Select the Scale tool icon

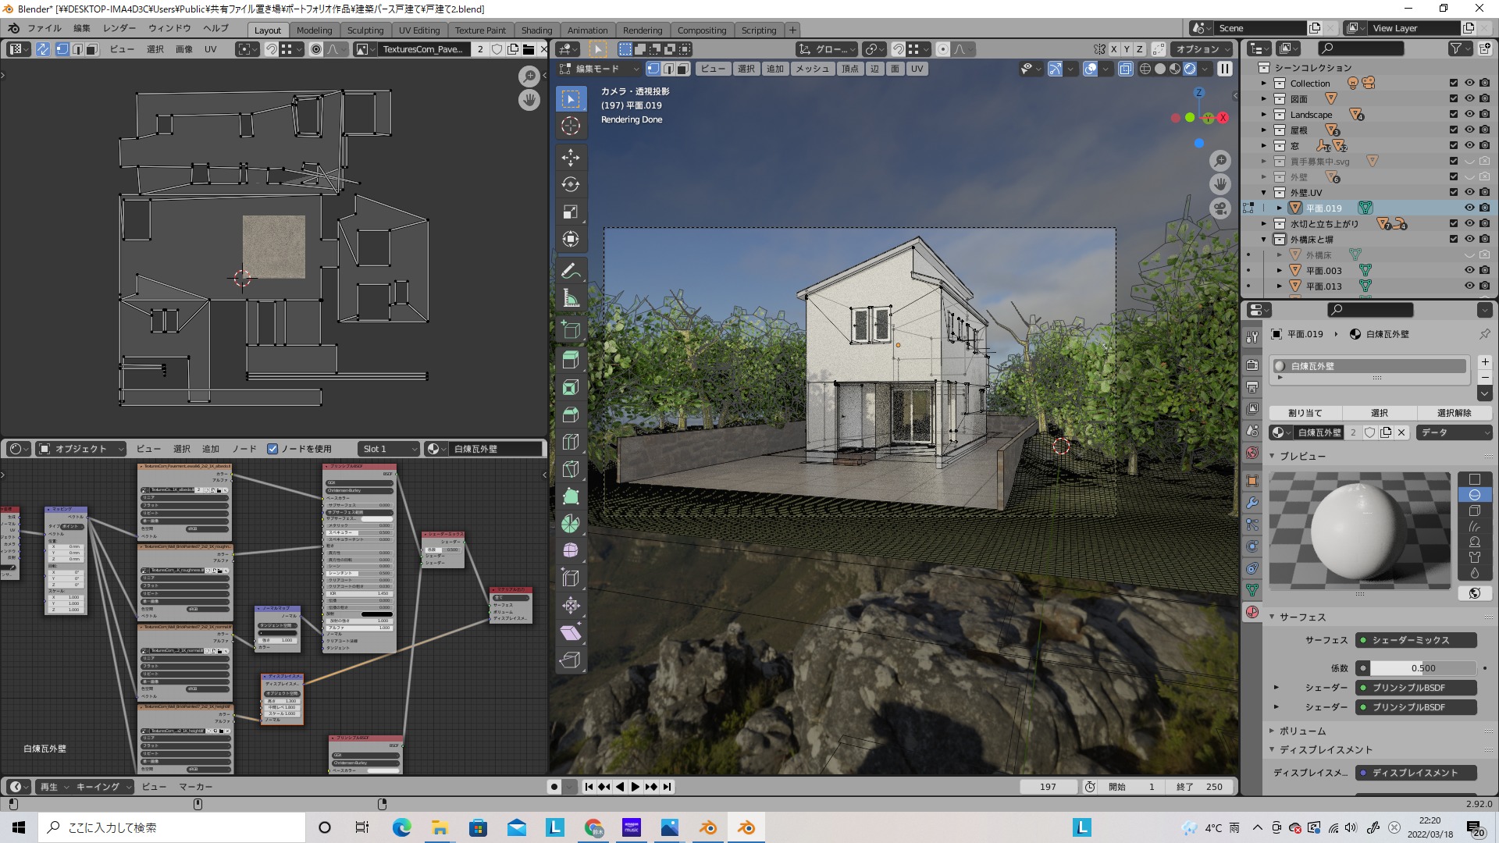coord(571,212)
